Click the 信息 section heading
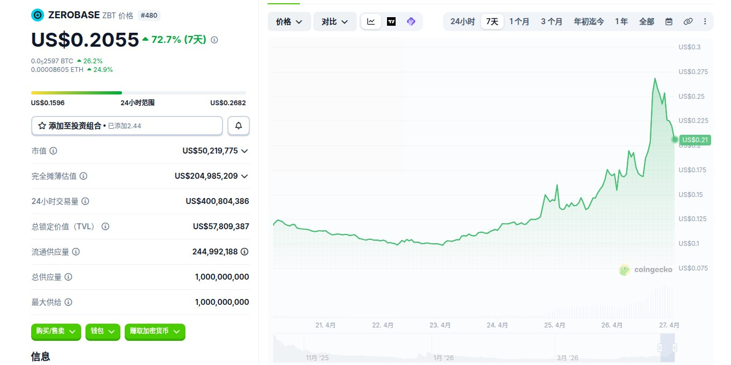The image size is (731, 365). coord(40,356)
